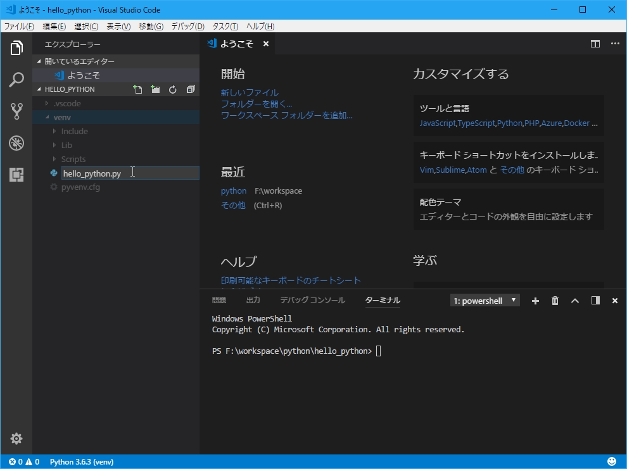
Task: Select the ターミナル panel tab
Action: (x=383, y=300)
